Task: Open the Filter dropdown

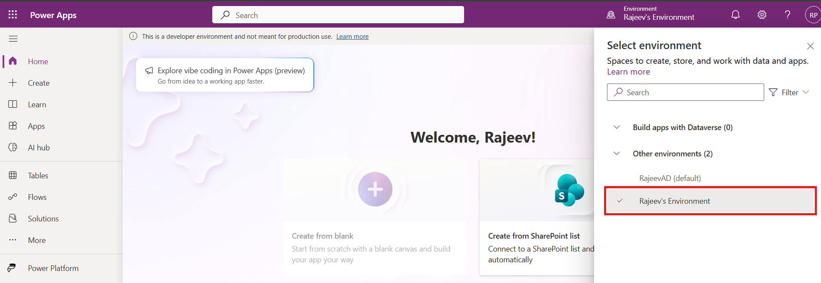Action: 789,92
